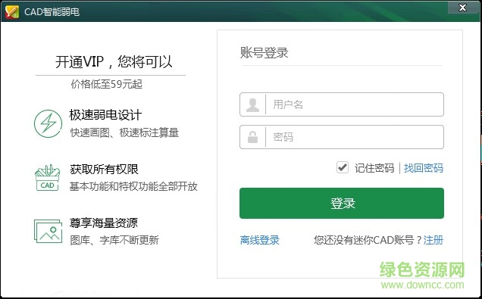Open the 注册 link

point(433,240)
